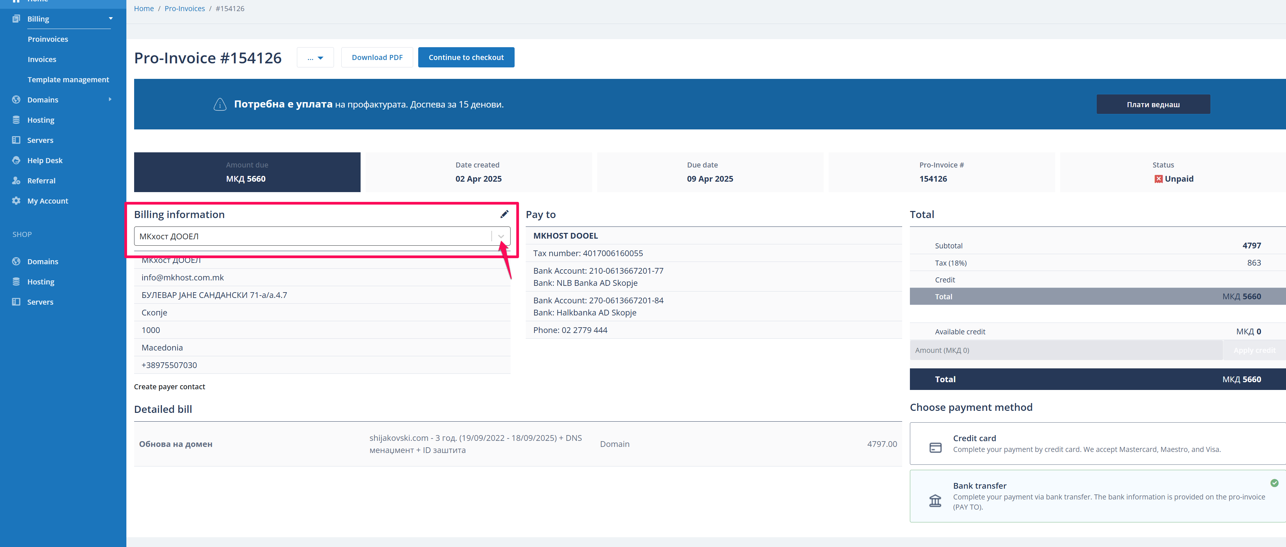The width and height of the screenshot is (1286, 547).
Task: Click the Referral people icon in sidebar
Action: tap(16, 181)
